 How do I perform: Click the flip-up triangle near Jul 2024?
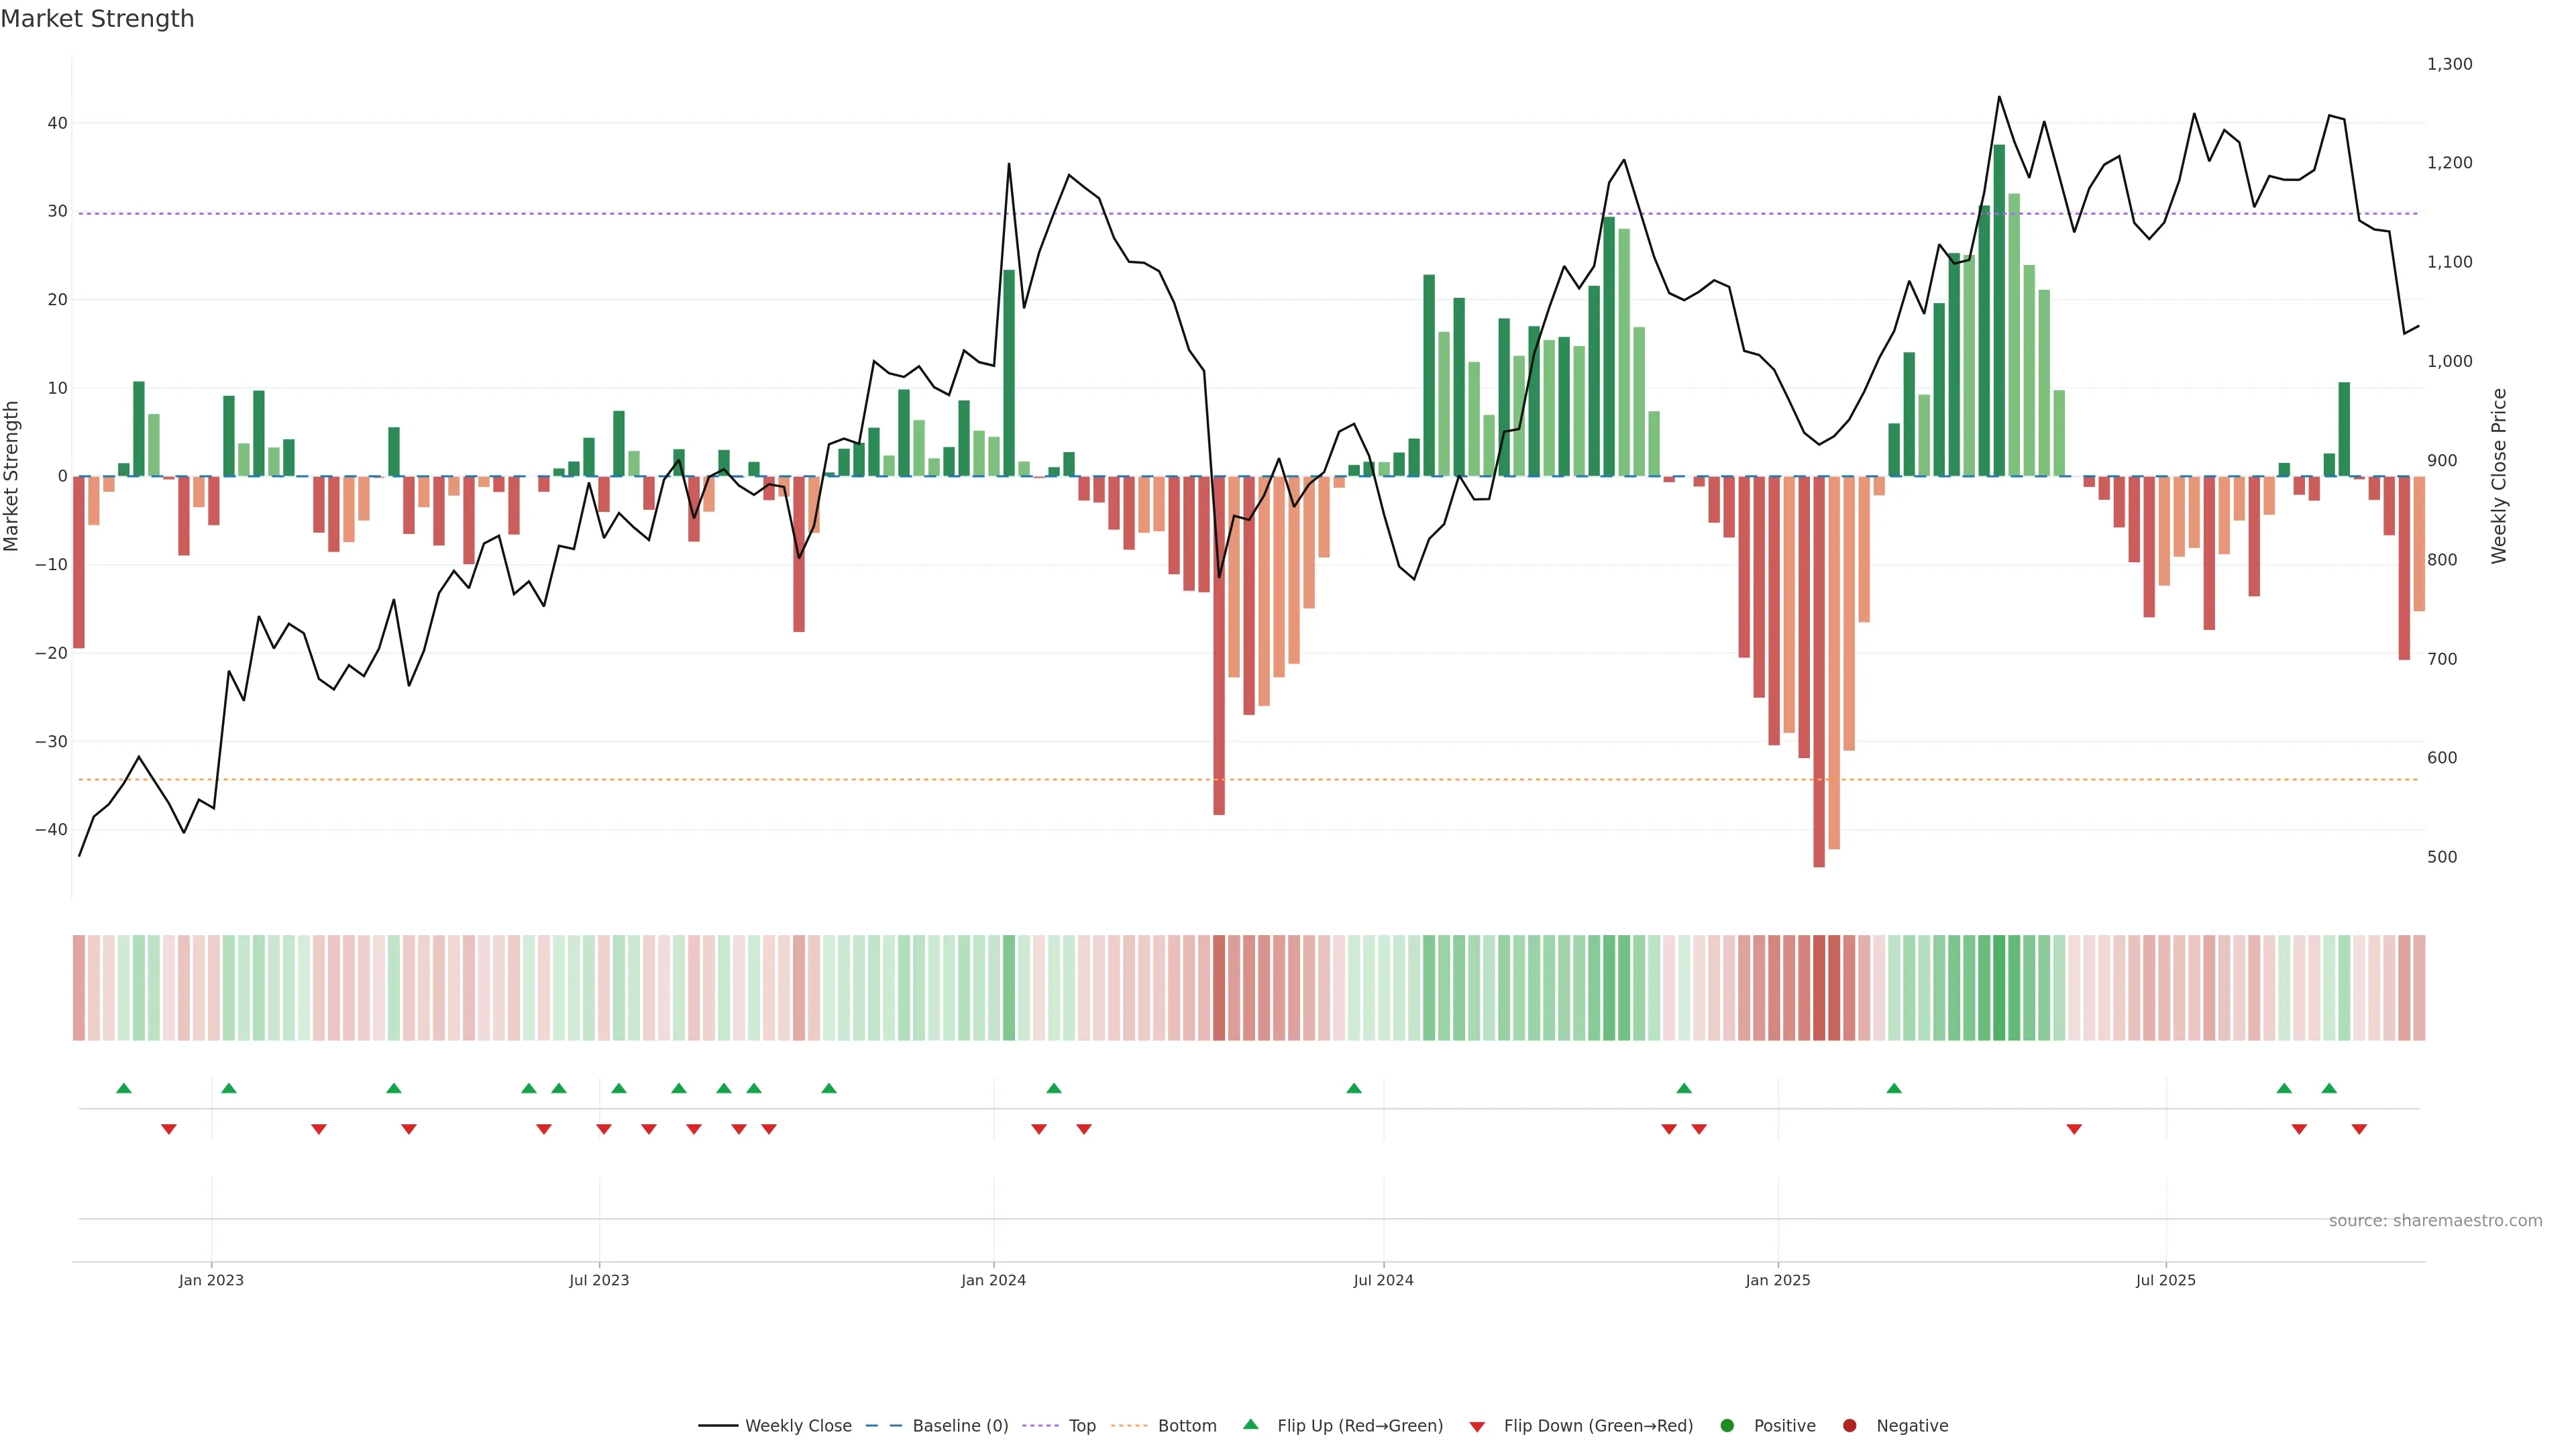pyautogui.click(x=1354, y=1088)
